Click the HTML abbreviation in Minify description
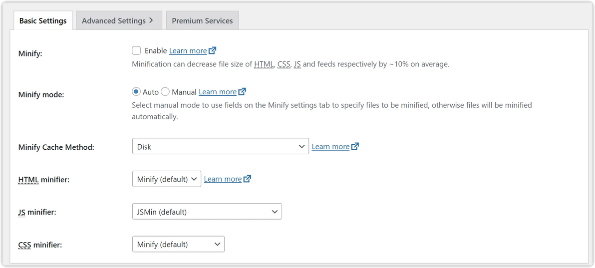595x268 pixels. 264,64
